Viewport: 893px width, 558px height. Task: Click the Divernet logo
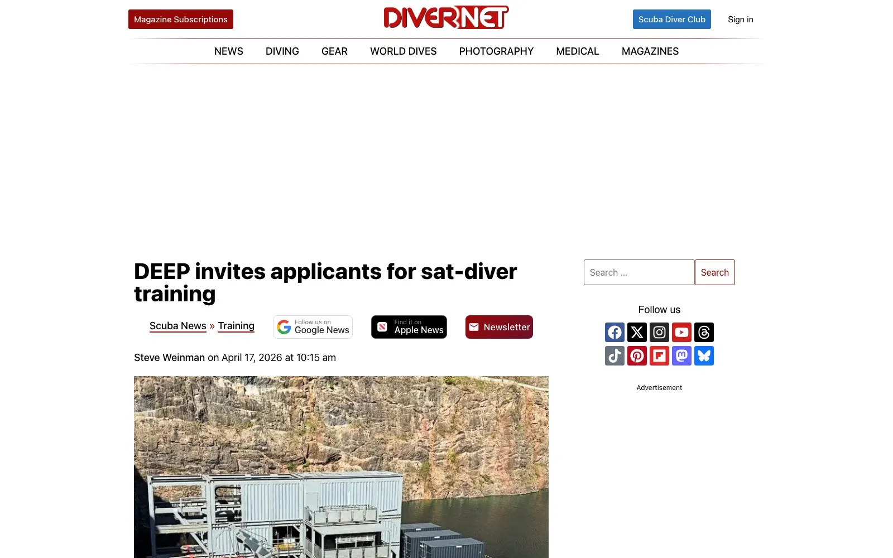click(x=446, y=17)
